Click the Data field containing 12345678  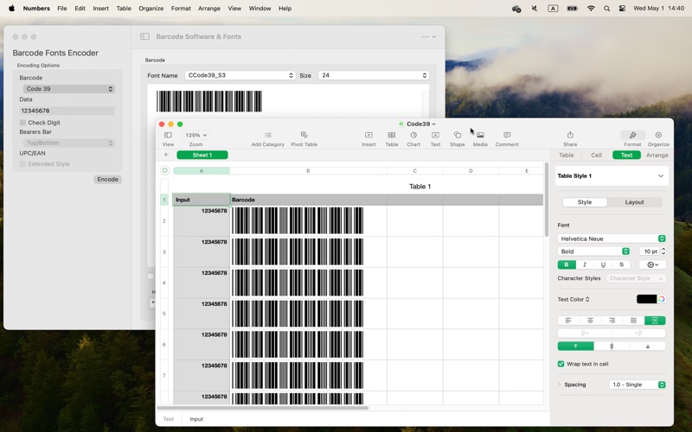67,111
